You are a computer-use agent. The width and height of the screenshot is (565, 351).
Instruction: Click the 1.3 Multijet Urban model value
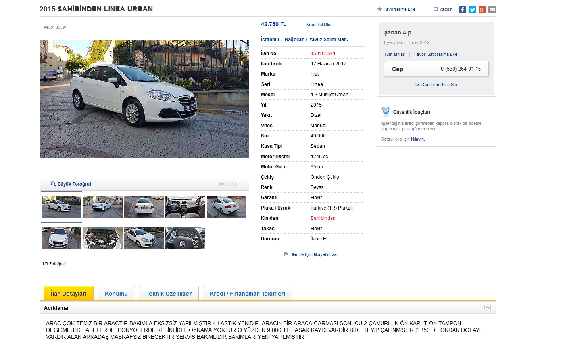[x=329, y=95]
